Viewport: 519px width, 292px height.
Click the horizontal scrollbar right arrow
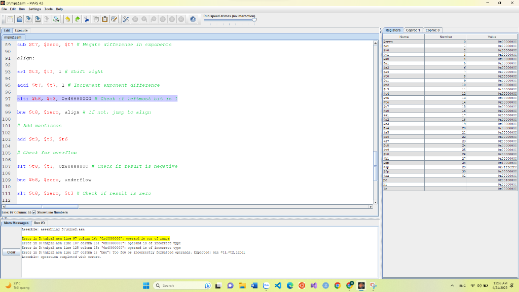(x=370, y=207)
